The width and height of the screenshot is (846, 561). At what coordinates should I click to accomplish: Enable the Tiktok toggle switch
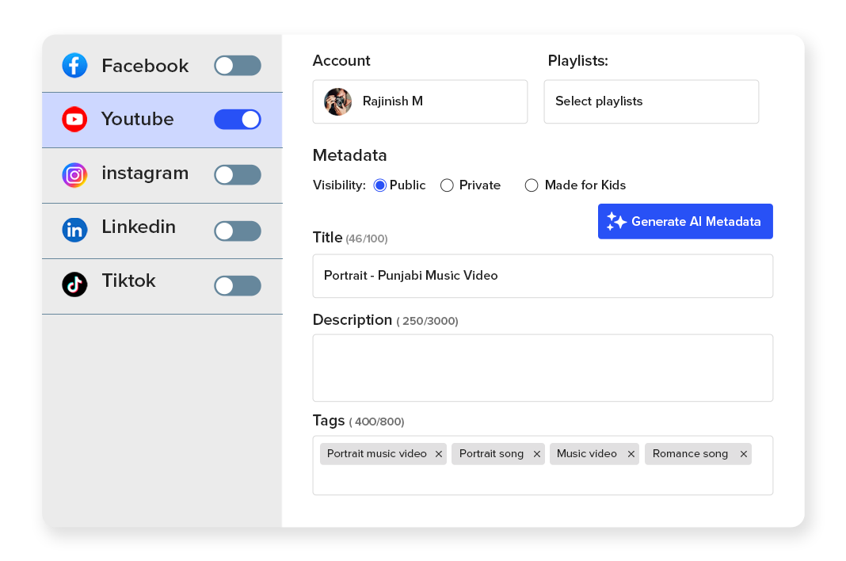[x=237, y=285]
